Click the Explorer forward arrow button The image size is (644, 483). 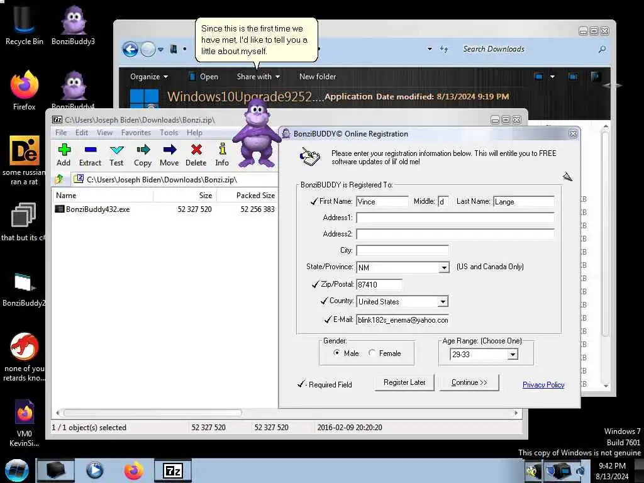click(x=148, y=49)
